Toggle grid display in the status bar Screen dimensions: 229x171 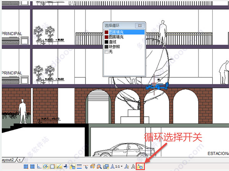32,166
